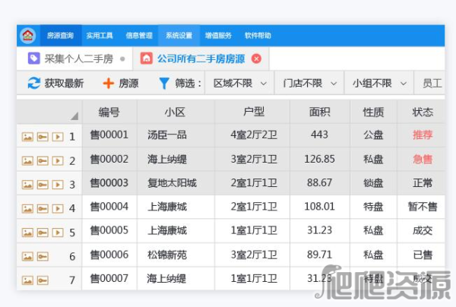Click the 暂不售 status cell
The image size is (456, 307).
[x=423, y=207]
